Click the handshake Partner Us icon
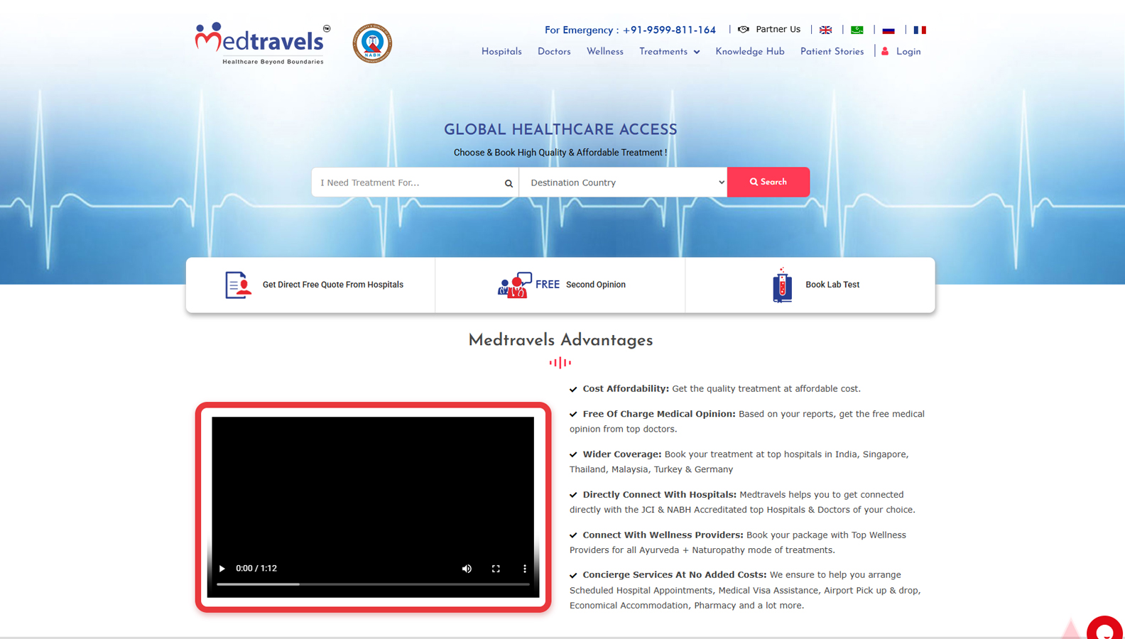Viewport: 1125px width, 639px height. pos(744,30)
